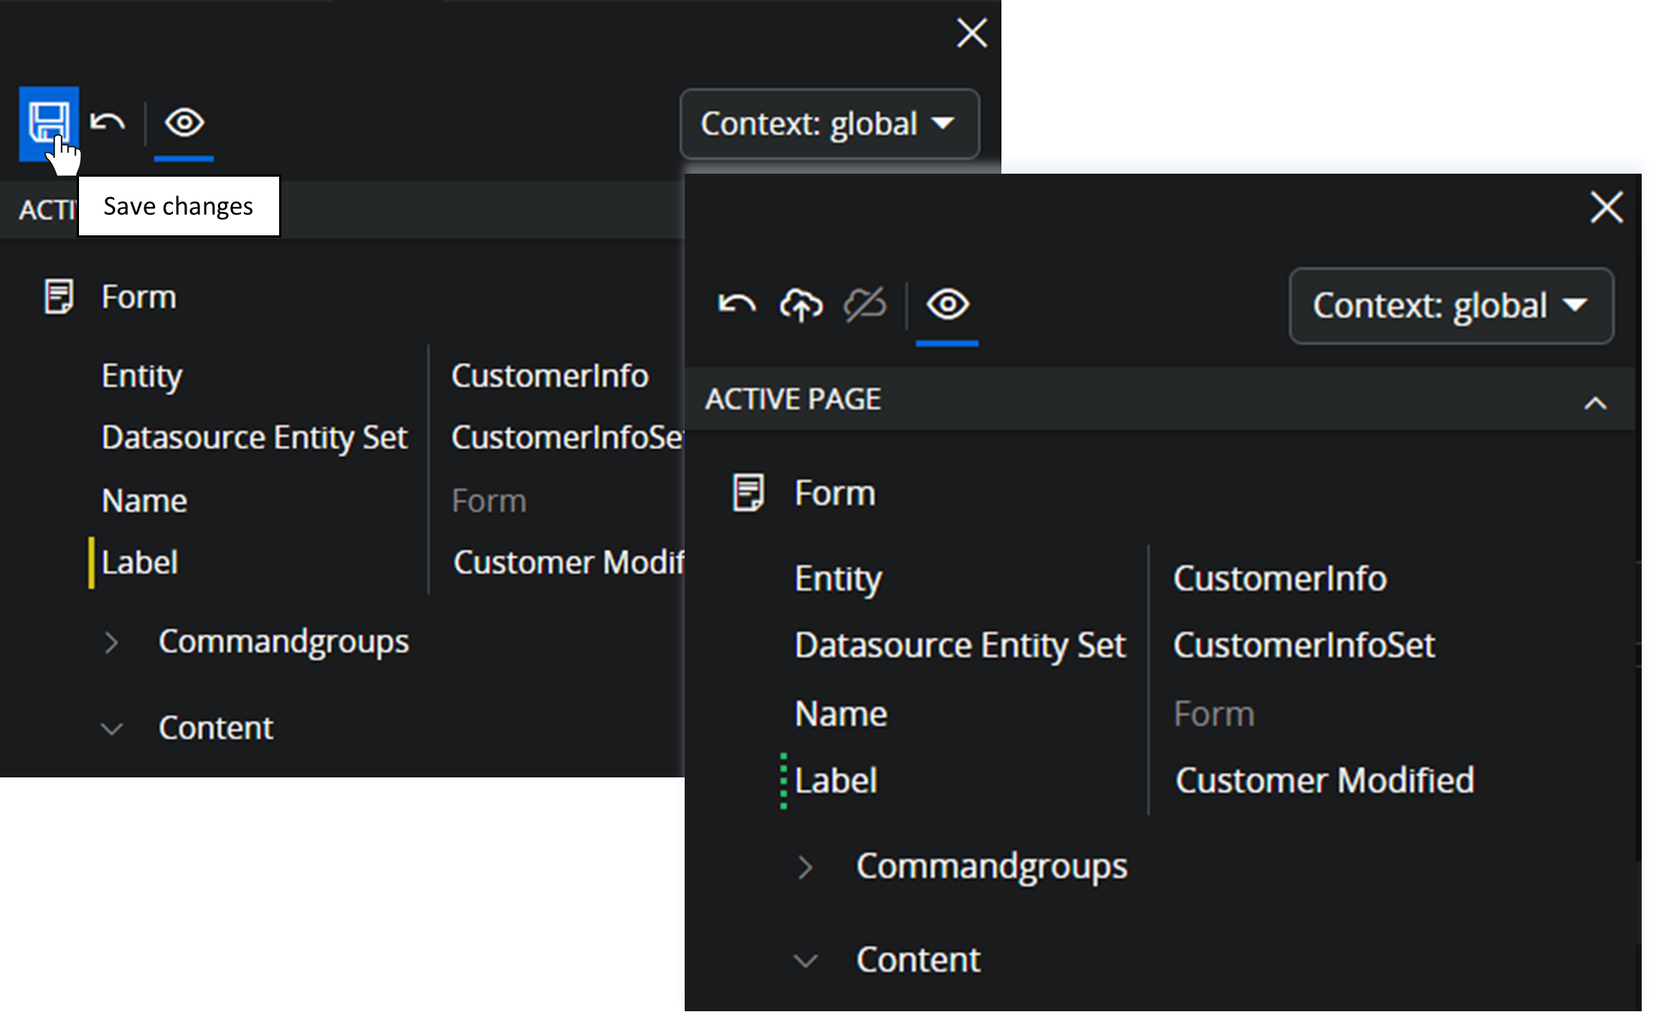Toggle the eye preview icon in right panel
Screen dimensions: 1656x1015
[947, 305]
